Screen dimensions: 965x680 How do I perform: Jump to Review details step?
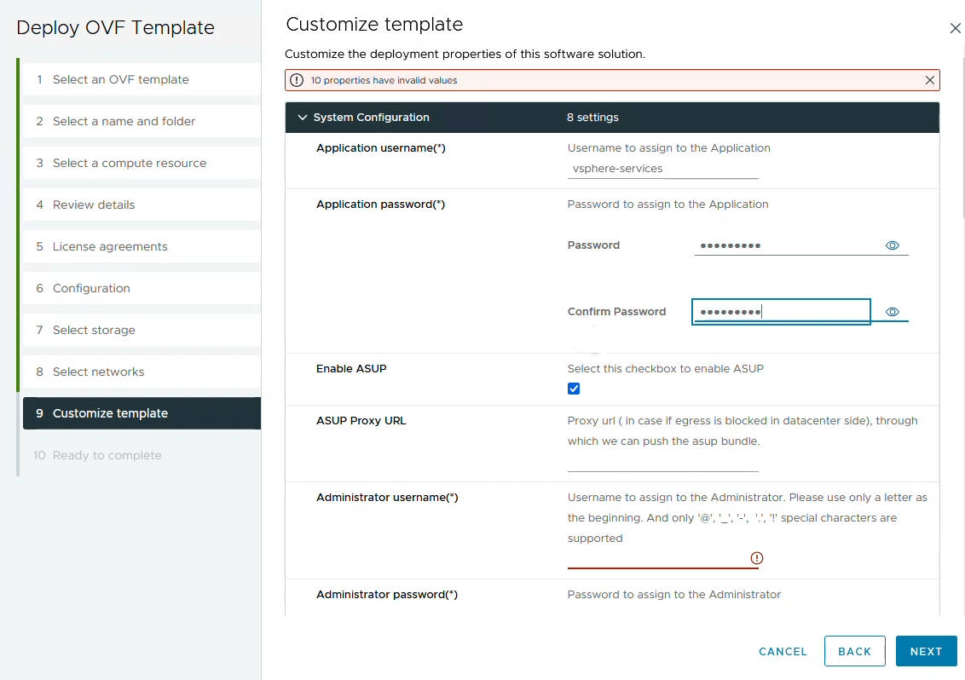[x=94, y=205]
